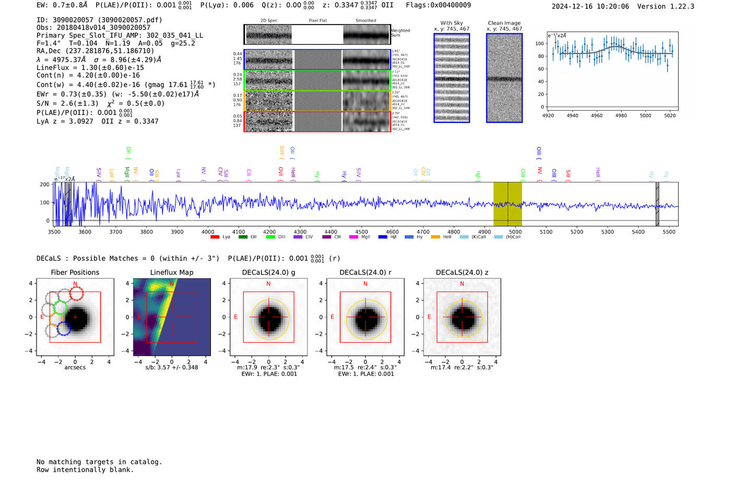Click the green fiber circle in Fiber Positions
Screen dimensions: 731x498
[x=61, y=307]
